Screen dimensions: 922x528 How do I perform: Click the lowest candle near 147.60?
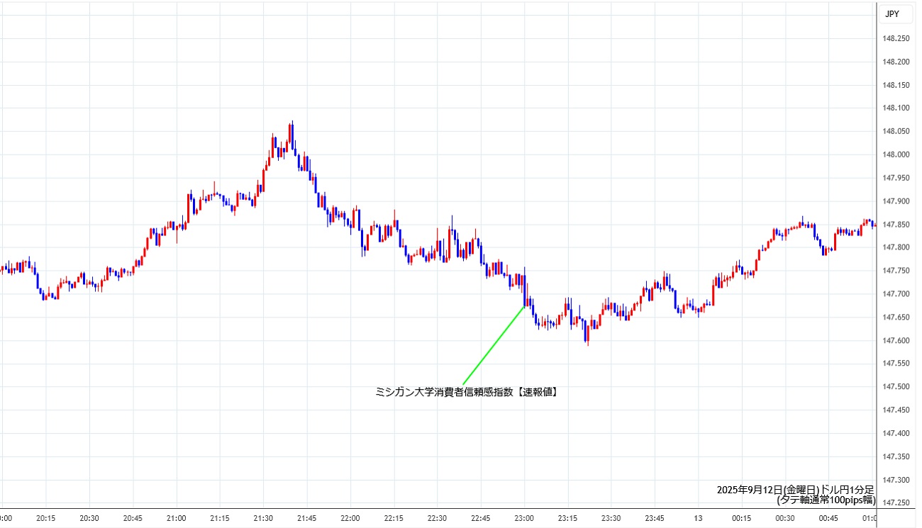[x=587, y=342]
